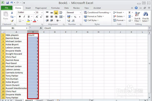Click Insert cells button
This screenshot has height=101, width=152.
tap(119, 12)
